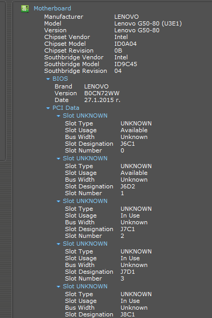Select slot designation value J7C1
This screenshot has height=318, width=212.
[128, 229]
